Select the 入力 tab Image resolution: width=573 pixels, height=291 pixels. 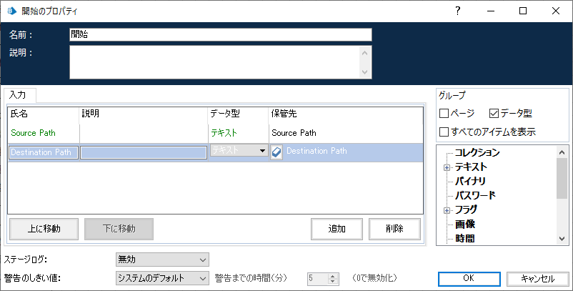coord(20,95)
